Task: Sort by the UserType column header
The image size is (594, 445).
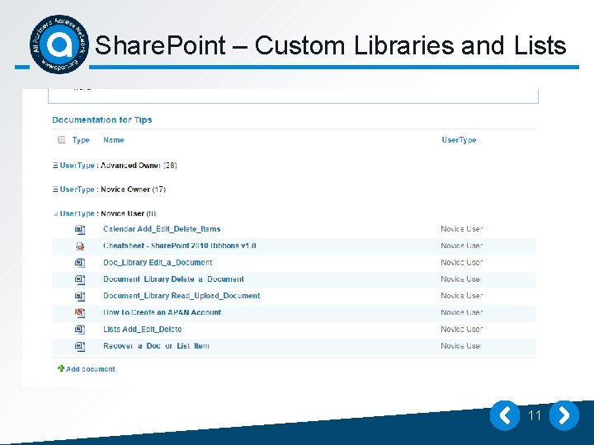Action: (459, 140)
